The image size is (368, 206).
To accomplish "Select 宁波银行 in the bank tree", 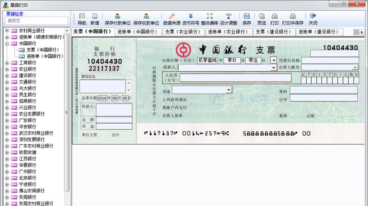I will pyautogui.click(x=27, y=184).
